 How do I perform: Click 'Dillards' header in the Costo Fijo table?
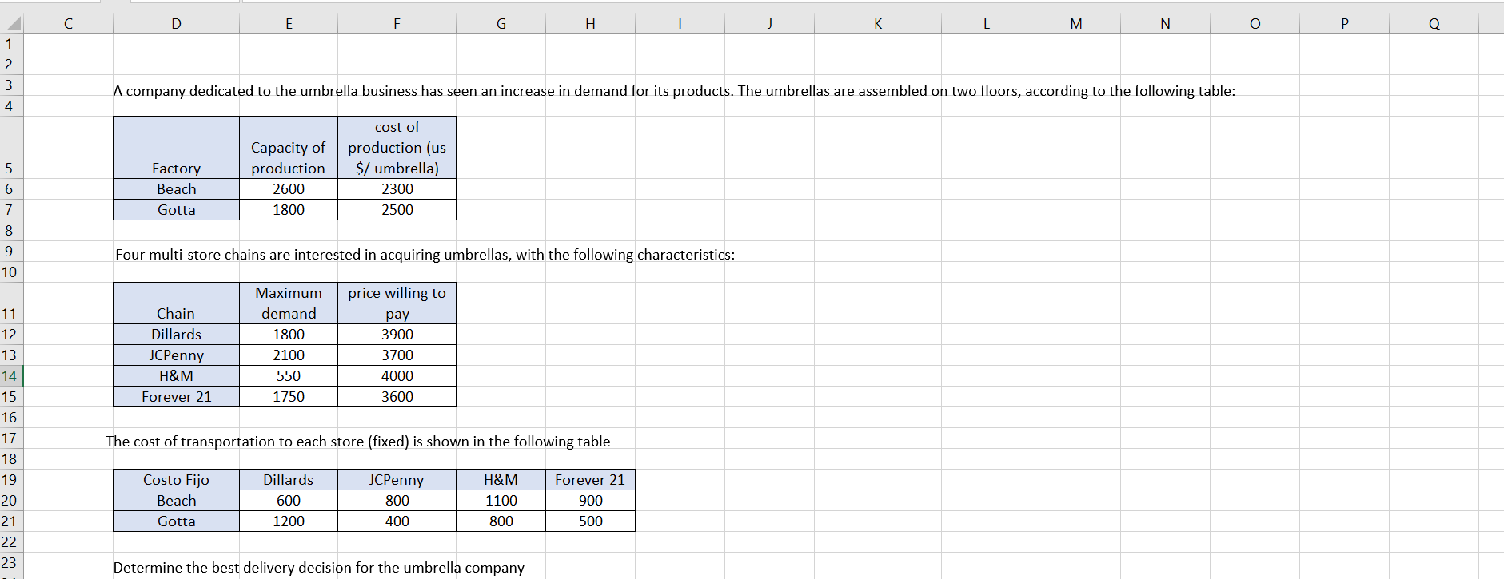pos(289,479)
